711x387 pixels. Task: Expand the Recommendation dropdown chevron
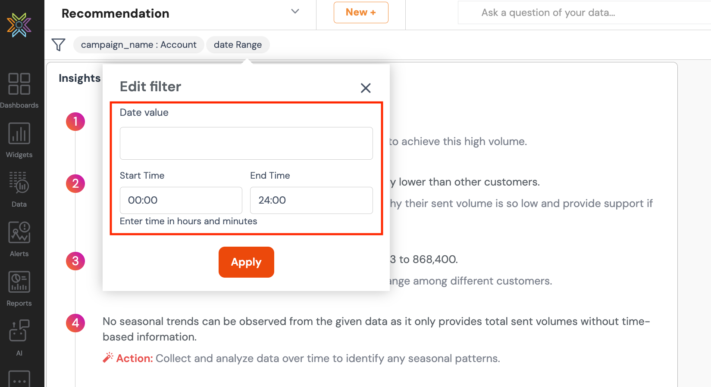pyautogui.click(x=295, y=11)
